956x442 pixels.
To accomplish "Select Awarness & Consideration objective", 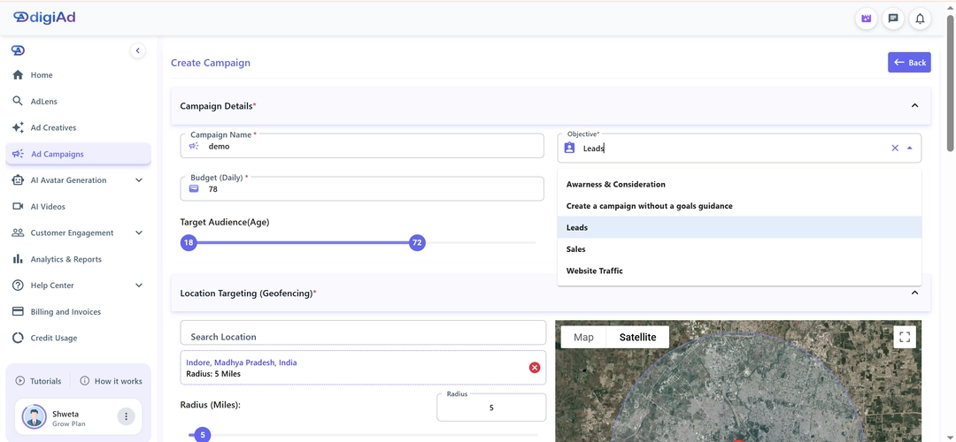I will 739,184.
